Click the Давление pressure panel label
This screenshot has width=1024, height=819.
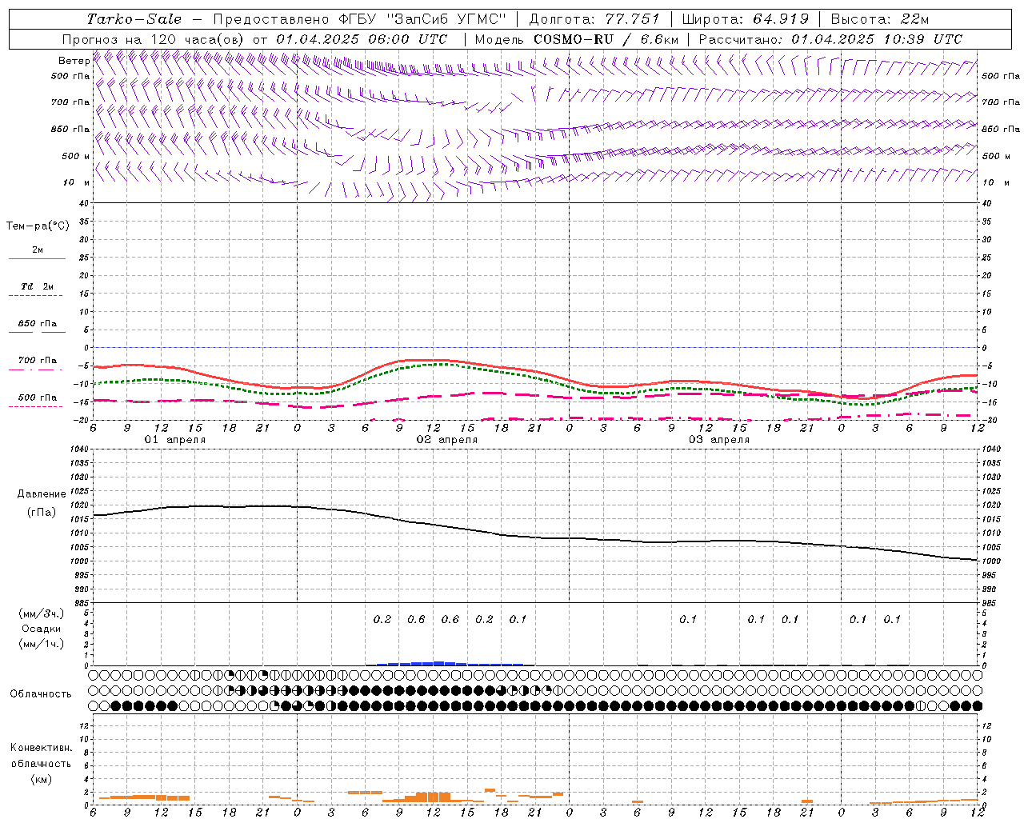click(x=42, y=494)
